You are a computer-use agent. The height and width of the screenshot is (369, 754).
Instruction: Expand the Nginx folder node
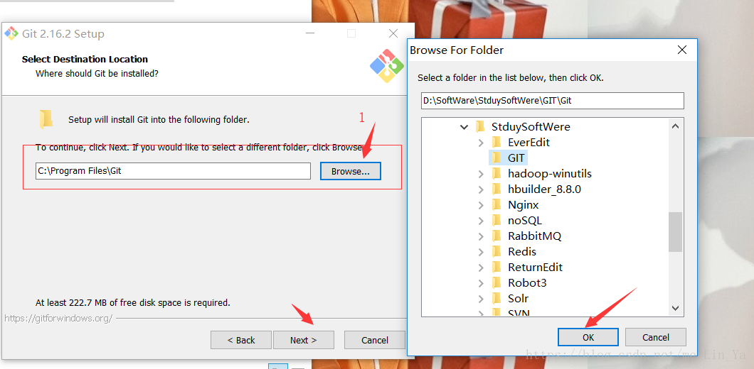(x=481, y=205)
